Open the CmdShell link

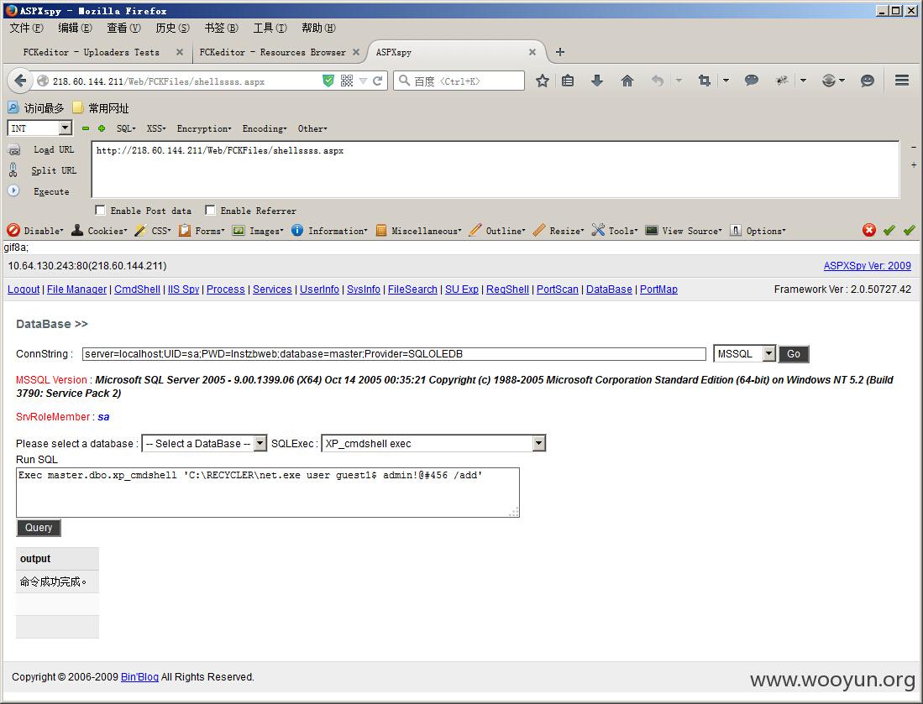[137, 289]
